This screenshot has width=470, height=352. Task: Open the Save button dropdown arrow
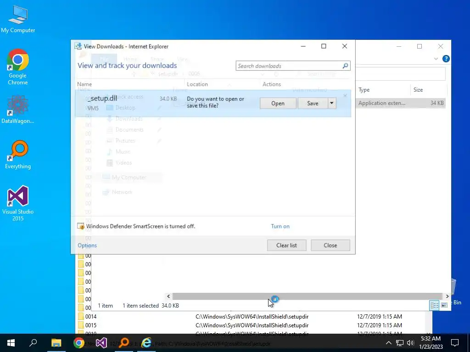coord(332,103)
